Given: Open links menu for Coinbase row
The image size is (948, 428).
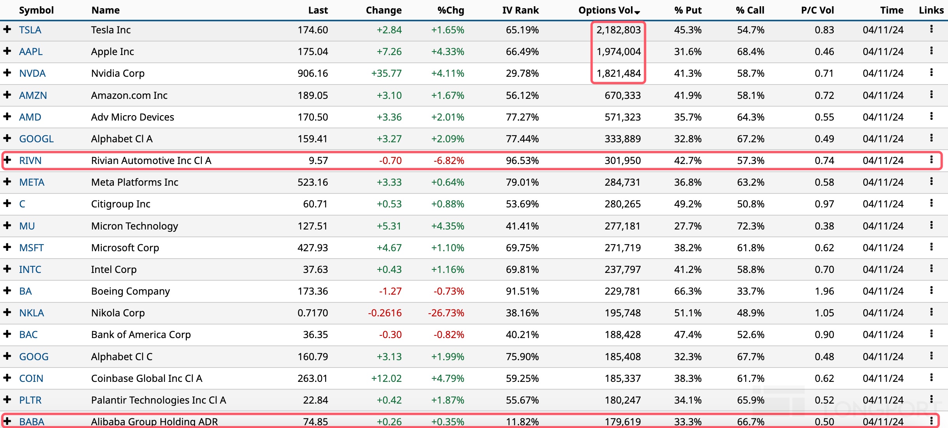Looking at the screenshot, I should pyautogui.click(x=931, y=378).
